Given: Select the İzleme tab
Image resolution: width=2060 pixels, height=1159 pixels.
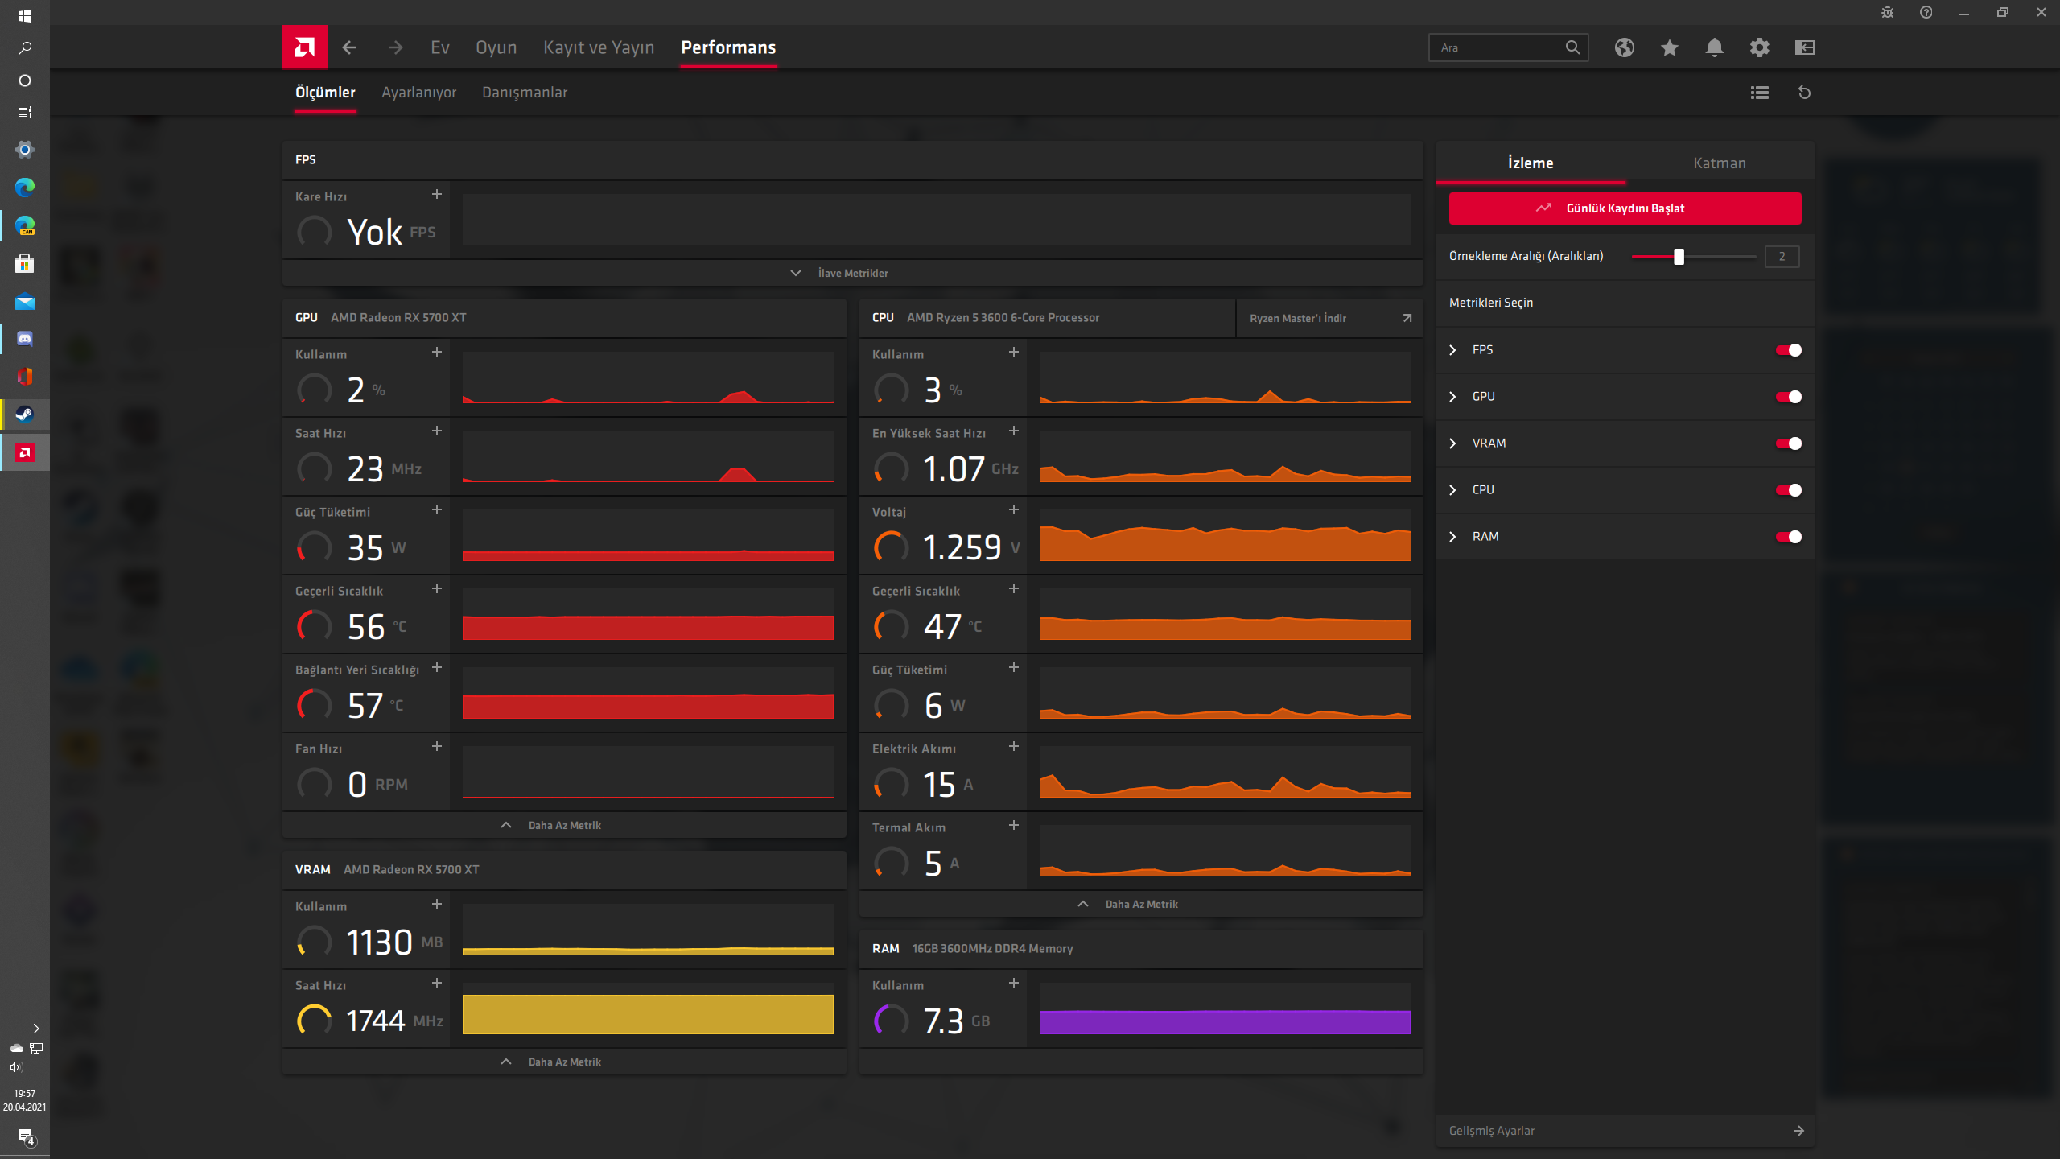Looking at the screenshot, I should pos(1531,163).
